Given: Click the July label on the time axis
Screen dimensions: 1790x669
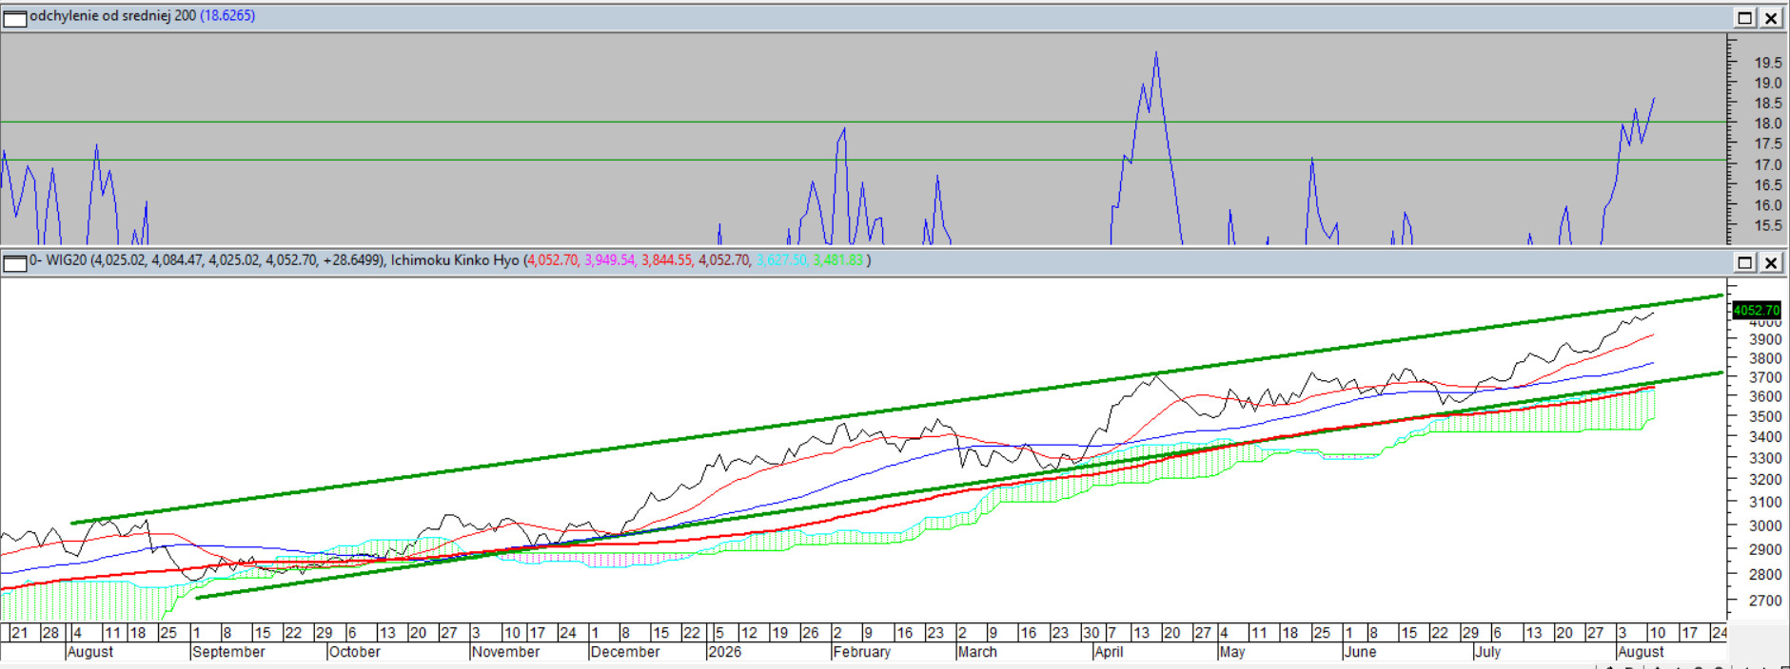Looking at the screenshot, I should coord(1487,652).
